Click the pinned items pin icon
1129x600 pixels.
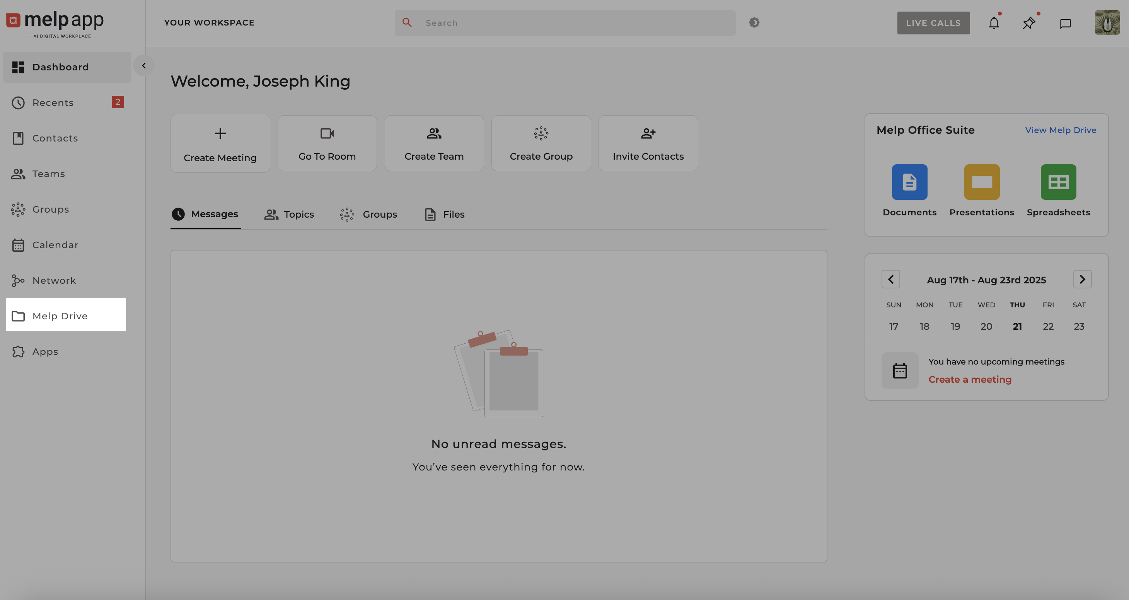1028,23
